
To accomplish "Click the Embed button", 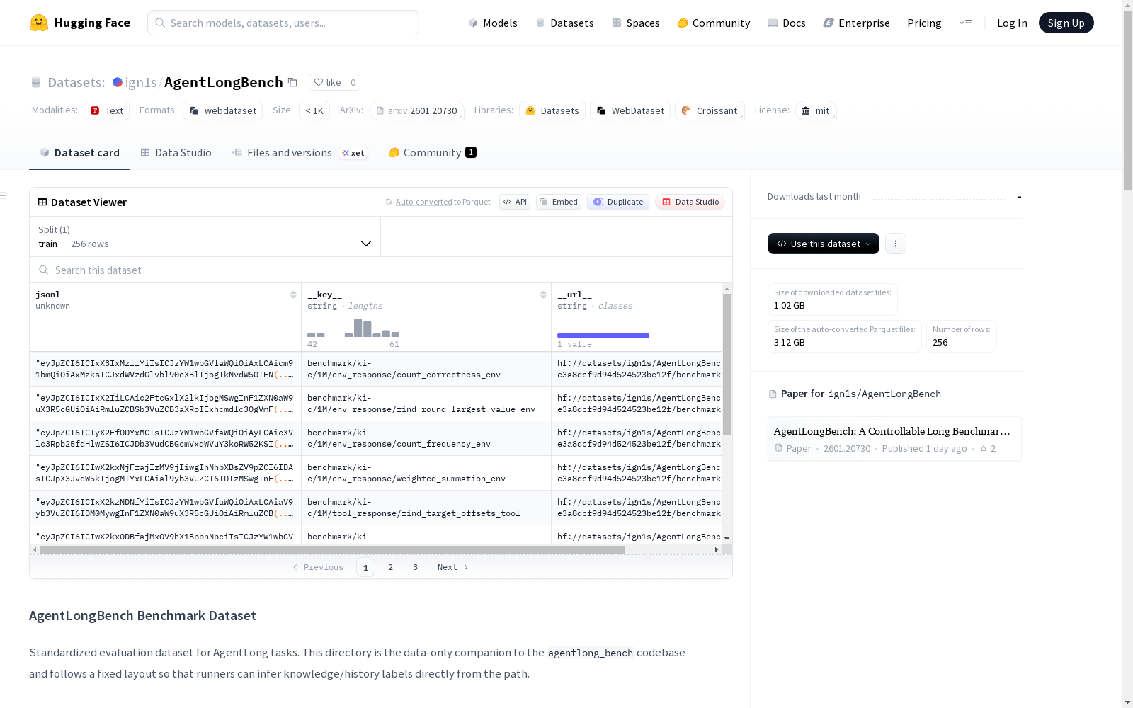I will pyautogui.click(x=559, y=202).
